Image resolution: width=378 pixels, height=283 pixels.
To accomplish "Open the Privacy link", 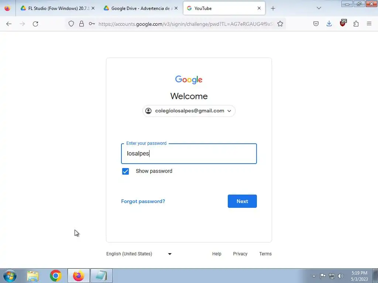I will pos(240,254).
